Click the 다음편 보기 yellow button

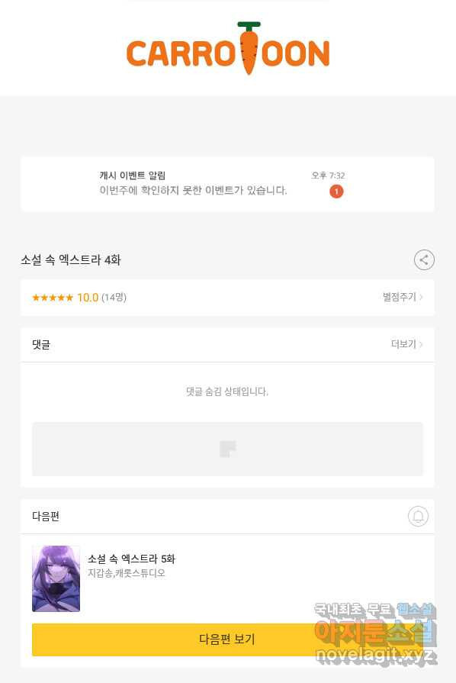coord(227,640)
